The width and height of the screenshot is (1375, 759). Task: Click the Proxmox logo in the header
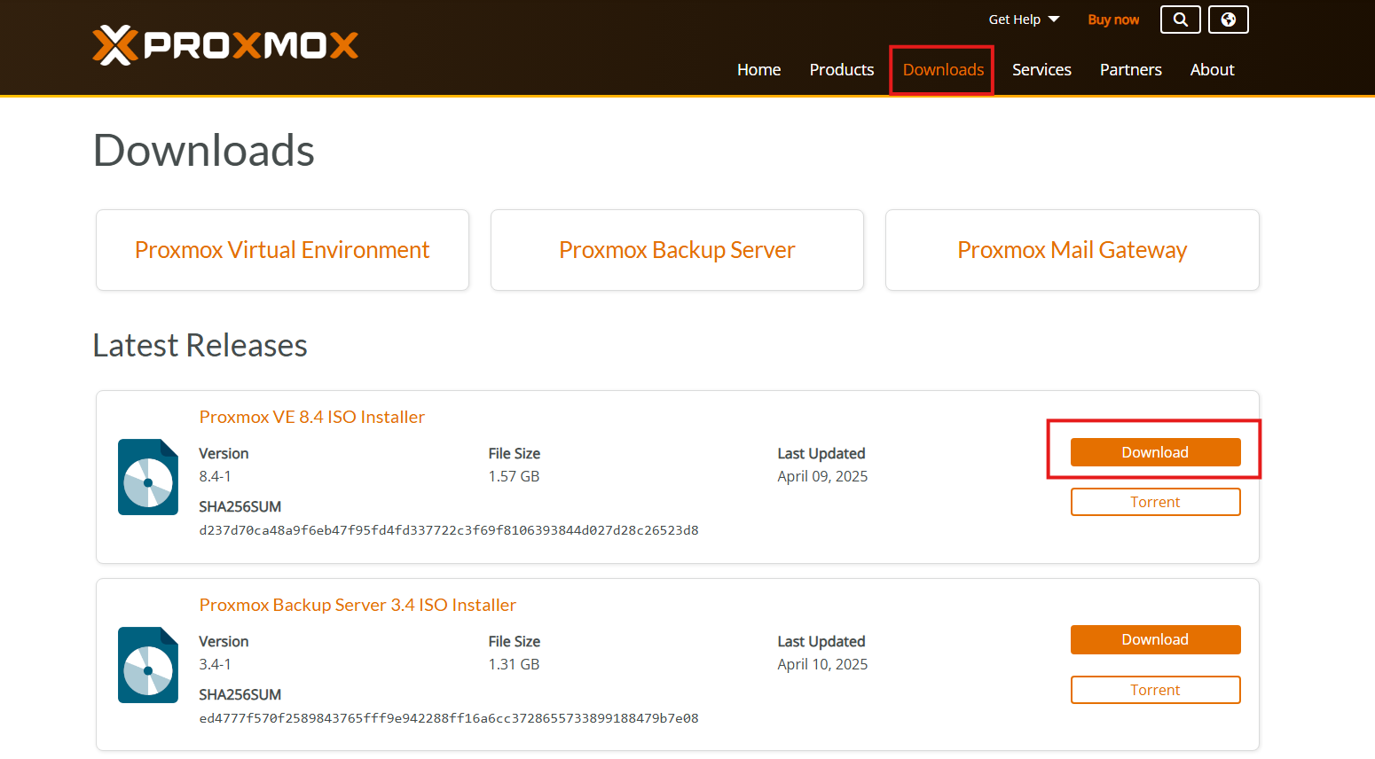point(225,44)
